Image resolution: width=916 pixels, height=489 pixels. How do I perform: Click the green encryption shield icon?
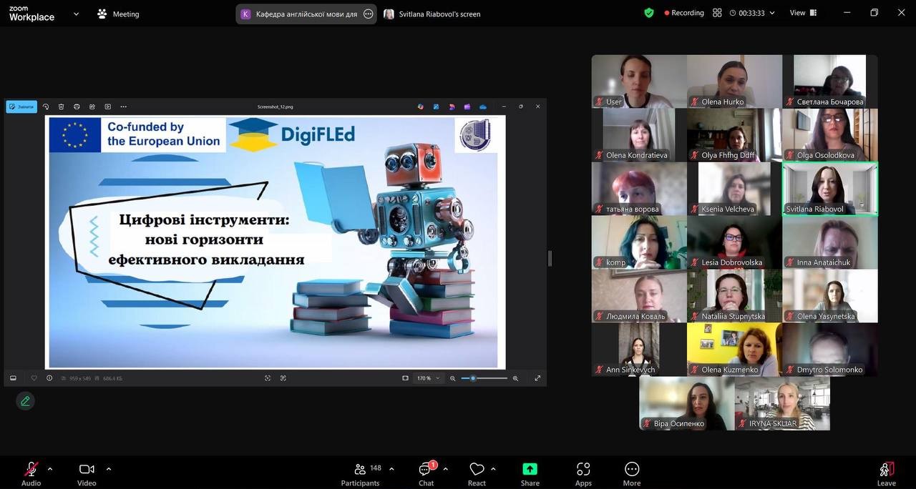[x=649, y=13]
